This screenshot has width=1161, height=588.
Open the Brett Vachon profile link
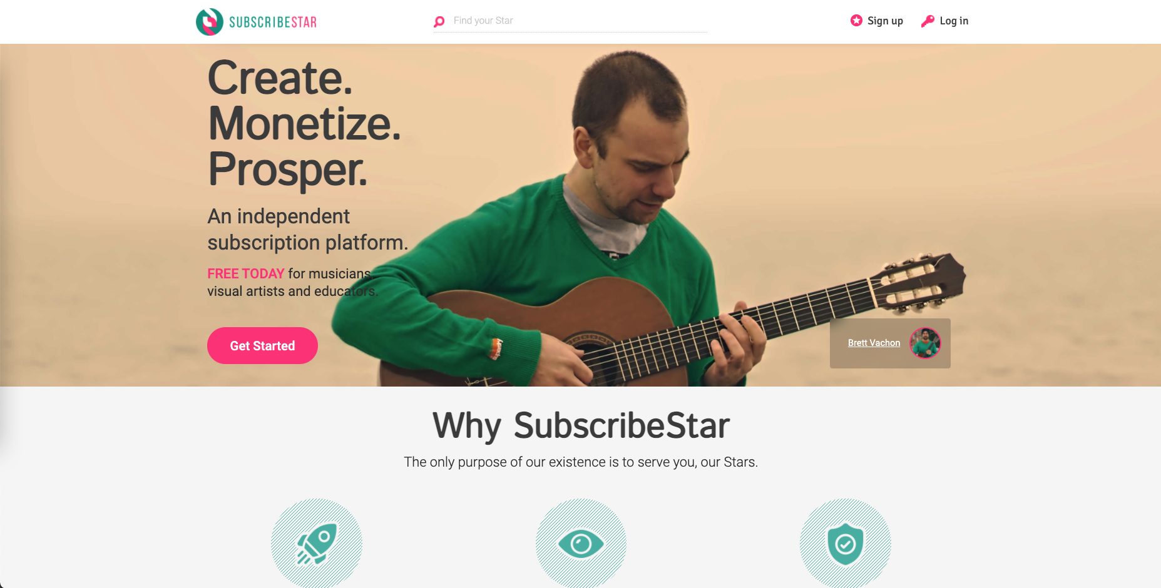click(874, 343)
